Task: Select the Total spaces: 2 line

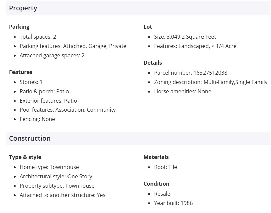Action: click(x=38, y=37)
